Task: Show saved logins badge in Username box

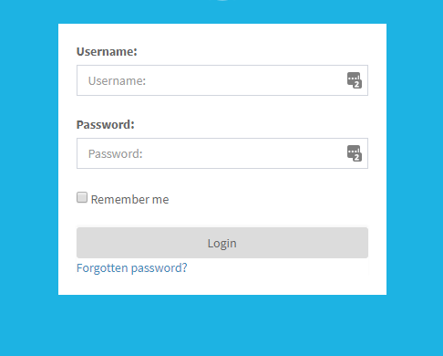Action: tap(355, 80)
